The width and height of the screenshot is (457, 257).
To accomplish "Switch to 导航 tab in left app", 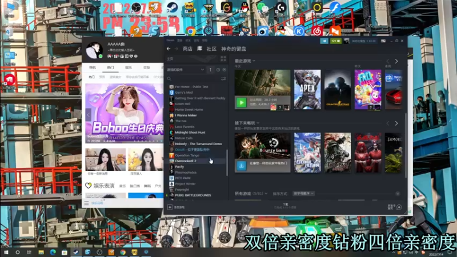I will pyautogui.click(x=93, y=67).
